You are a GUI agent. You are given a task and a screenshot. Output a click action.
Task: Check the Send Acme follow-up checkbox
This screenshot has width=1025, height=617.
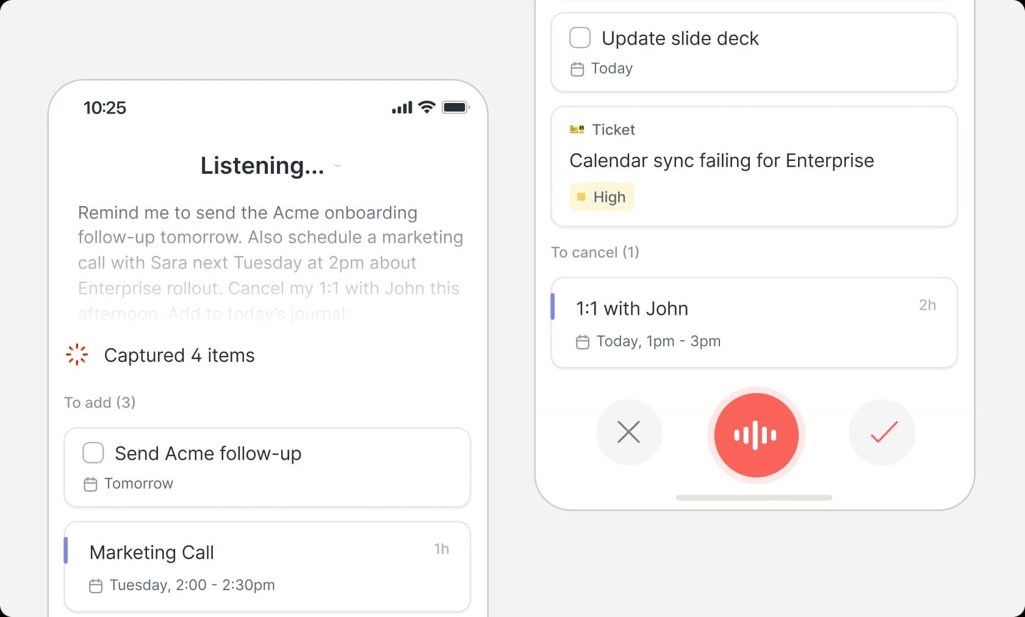click(x=93, y=453)
